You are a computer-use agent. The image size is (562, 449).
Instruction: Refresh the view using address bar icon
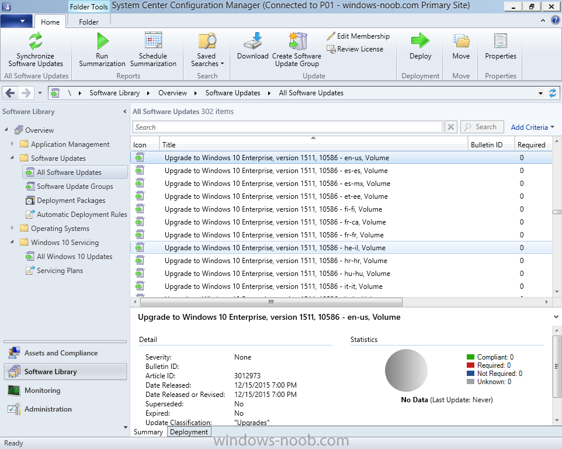point(553,93)
